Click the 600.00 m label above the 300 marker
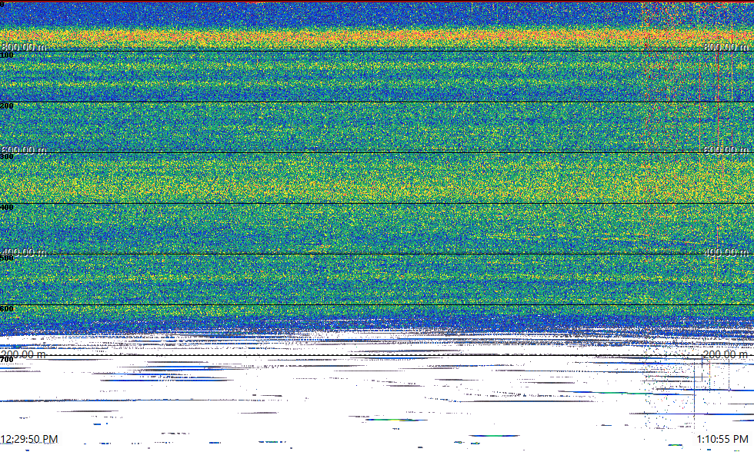This screenshot has height=452, width=754. (x=24, y=150)
